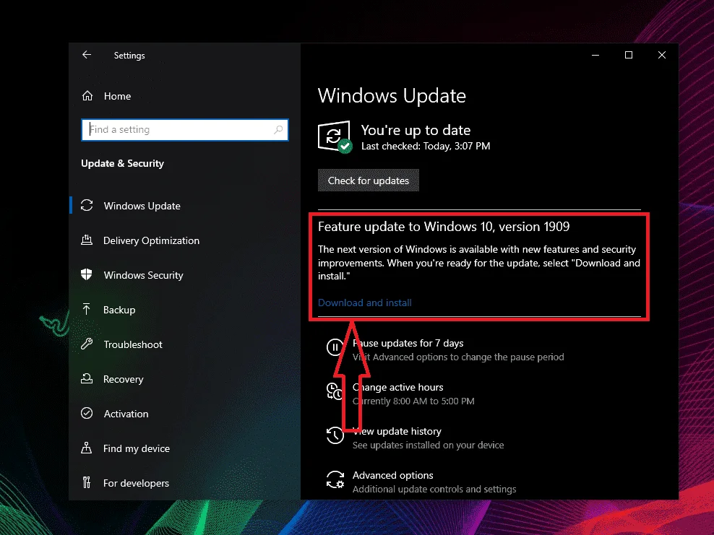Click the search magnifier icon in Find a setting
714x535 pixels.
pyautogui.click(x=278, y=130)
